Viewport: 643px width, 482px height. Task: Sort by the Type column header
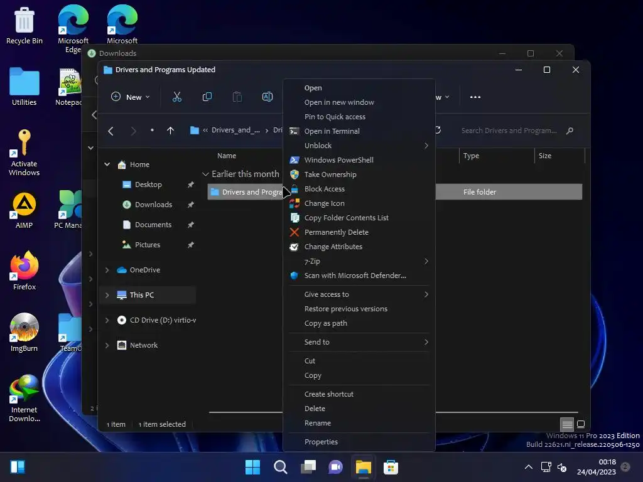496,156
